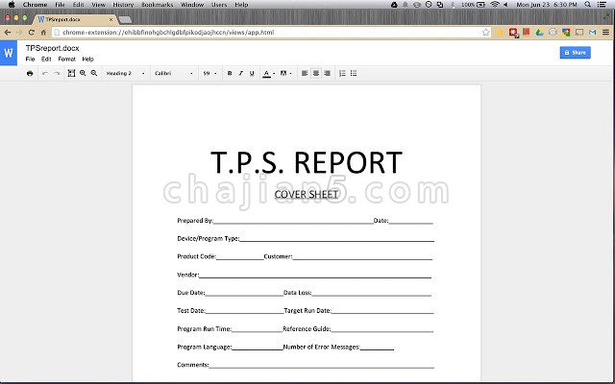Toggle underline formatting
The image size is (615, 384).
click(x=252, y=73)
